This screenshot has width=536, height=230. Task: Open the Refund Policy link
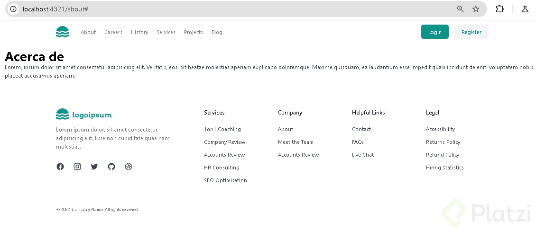coord(443,155)
